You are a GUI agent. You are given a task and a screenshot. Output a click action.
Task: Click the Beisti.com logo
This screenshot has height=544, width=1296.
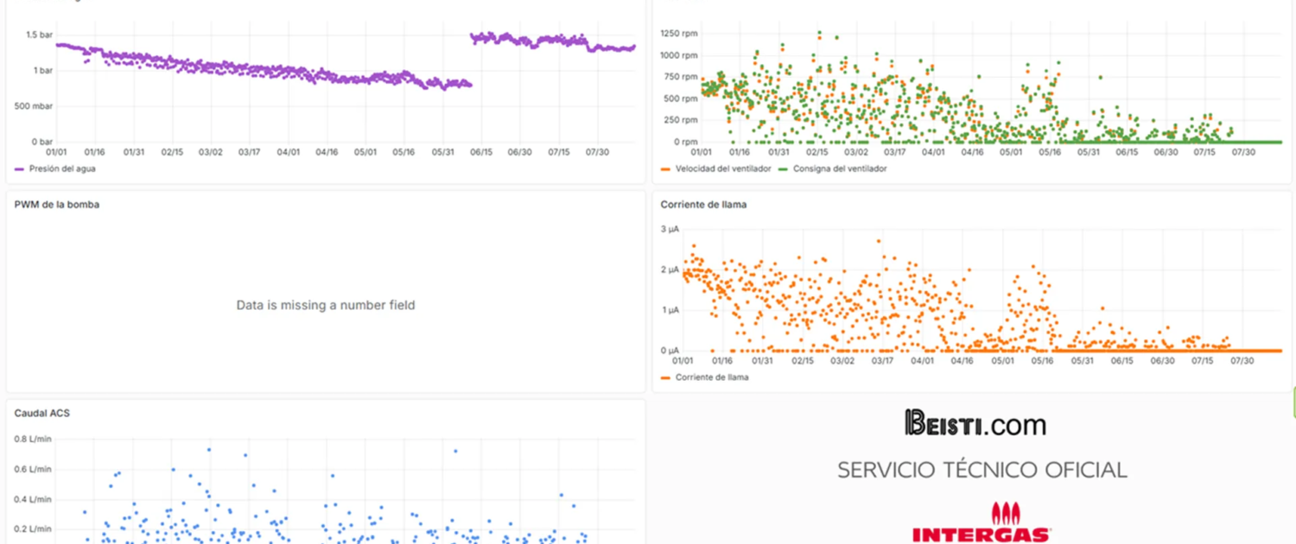click(x=975, y=423)
